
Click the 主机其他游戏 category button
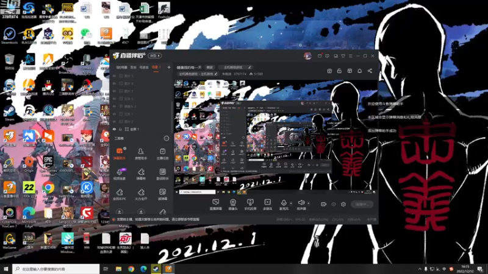(x=235, y=68)
